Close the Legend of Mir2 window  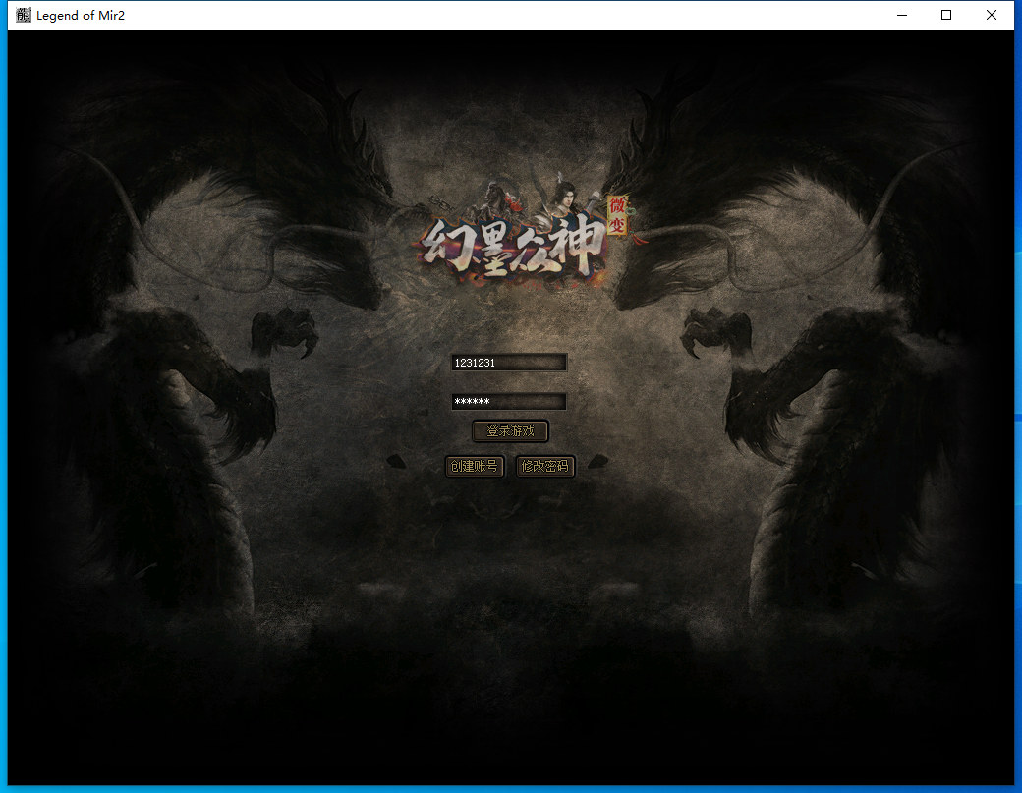(x=992, y=15)
